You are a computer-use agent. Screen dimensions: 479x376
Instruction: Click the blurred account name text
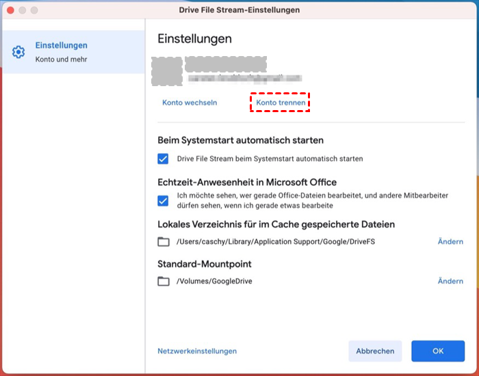coord(226,65)
